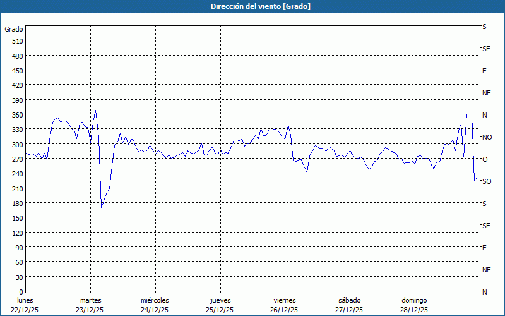This screenshot has width=505, height=316.
Task: Select the 180 degree axis label
Action: pyautogui.click(x=16, y=203)
